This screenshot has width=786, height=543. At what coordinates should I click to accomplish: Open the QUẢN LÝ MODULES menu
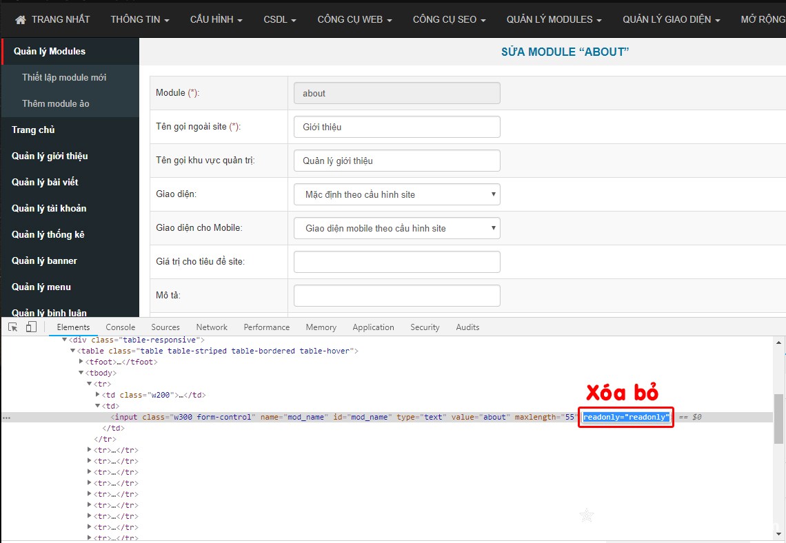pyautogui.click(x=554, y=19)
